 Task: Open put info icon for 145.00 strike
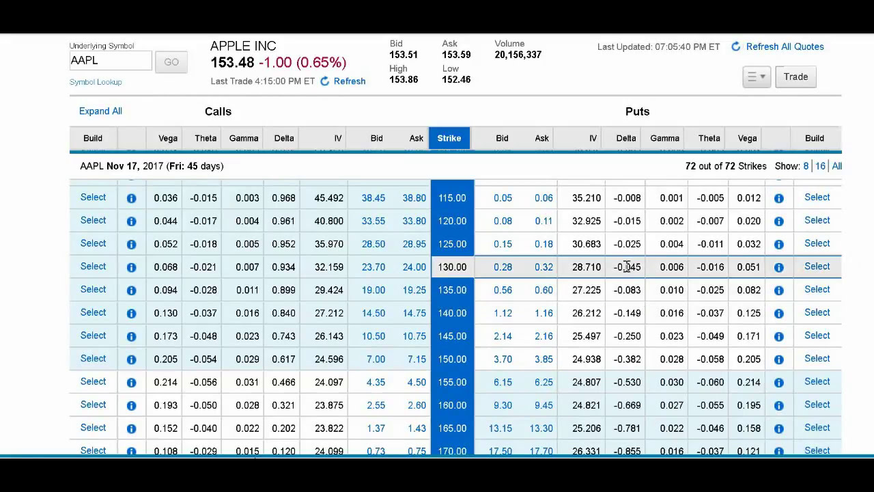click(779, 336)
